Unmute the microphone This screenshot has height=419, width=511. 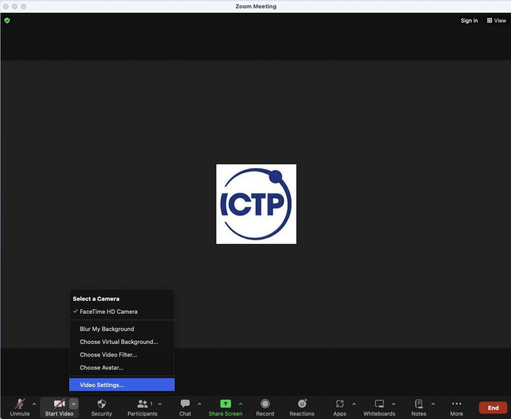tap(19, 404)
